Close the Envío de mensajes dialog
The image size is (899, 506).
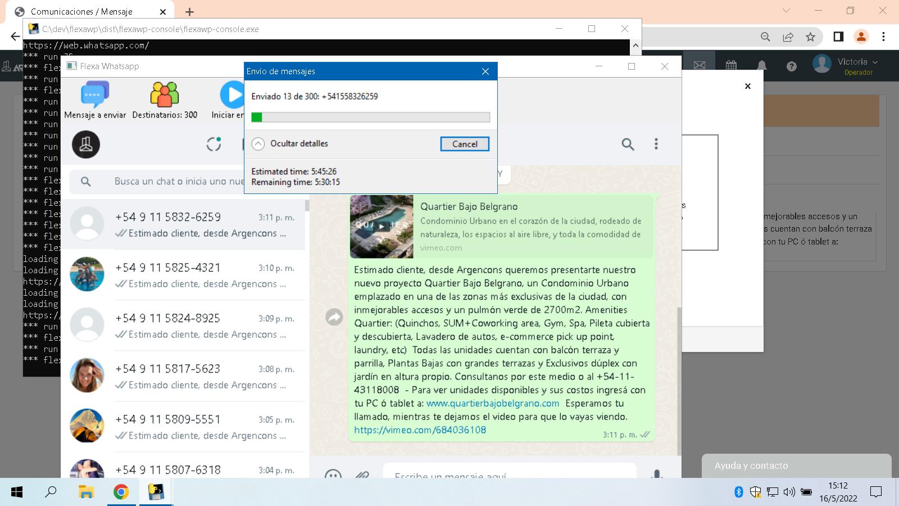coord(485,71)
